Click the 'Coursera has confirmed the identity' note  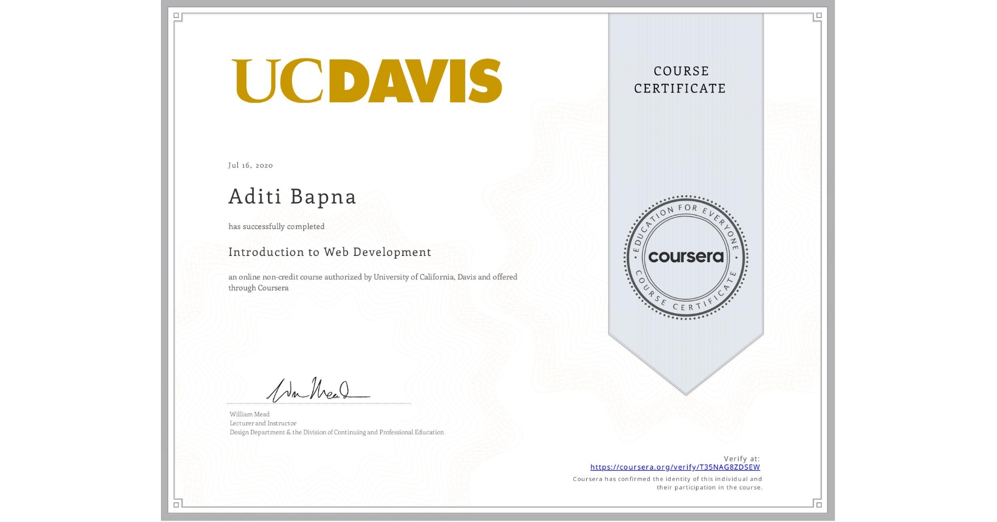click(668, 483)
